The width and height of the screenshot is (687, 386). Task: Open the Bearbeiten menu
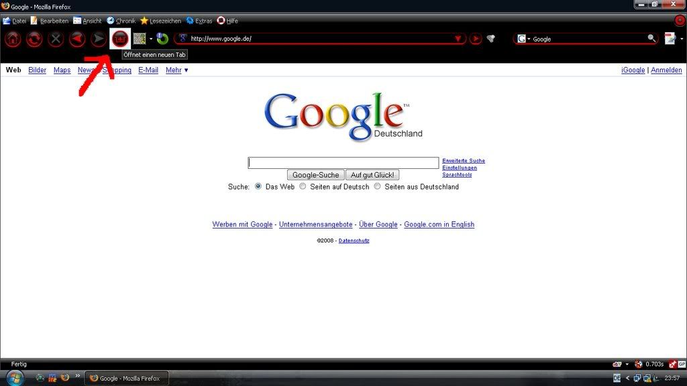pos(50,21)
